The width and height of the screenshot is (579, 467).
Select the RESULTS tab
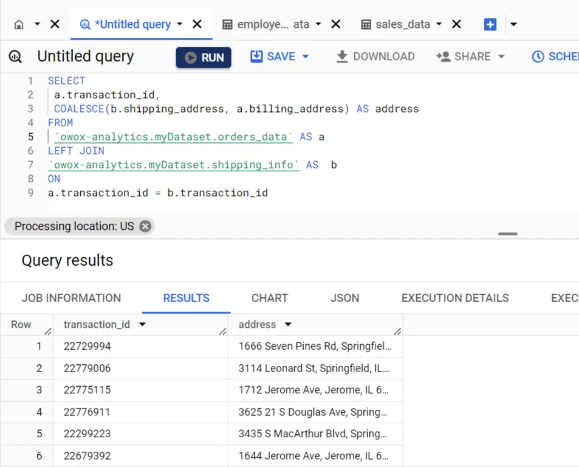pos(186,298)
